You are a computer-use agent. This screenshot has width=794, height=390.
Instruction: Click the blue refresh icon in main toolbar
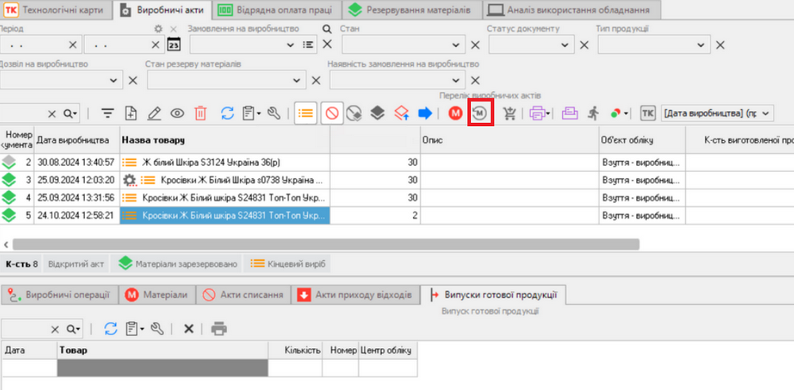coord(227,113)
